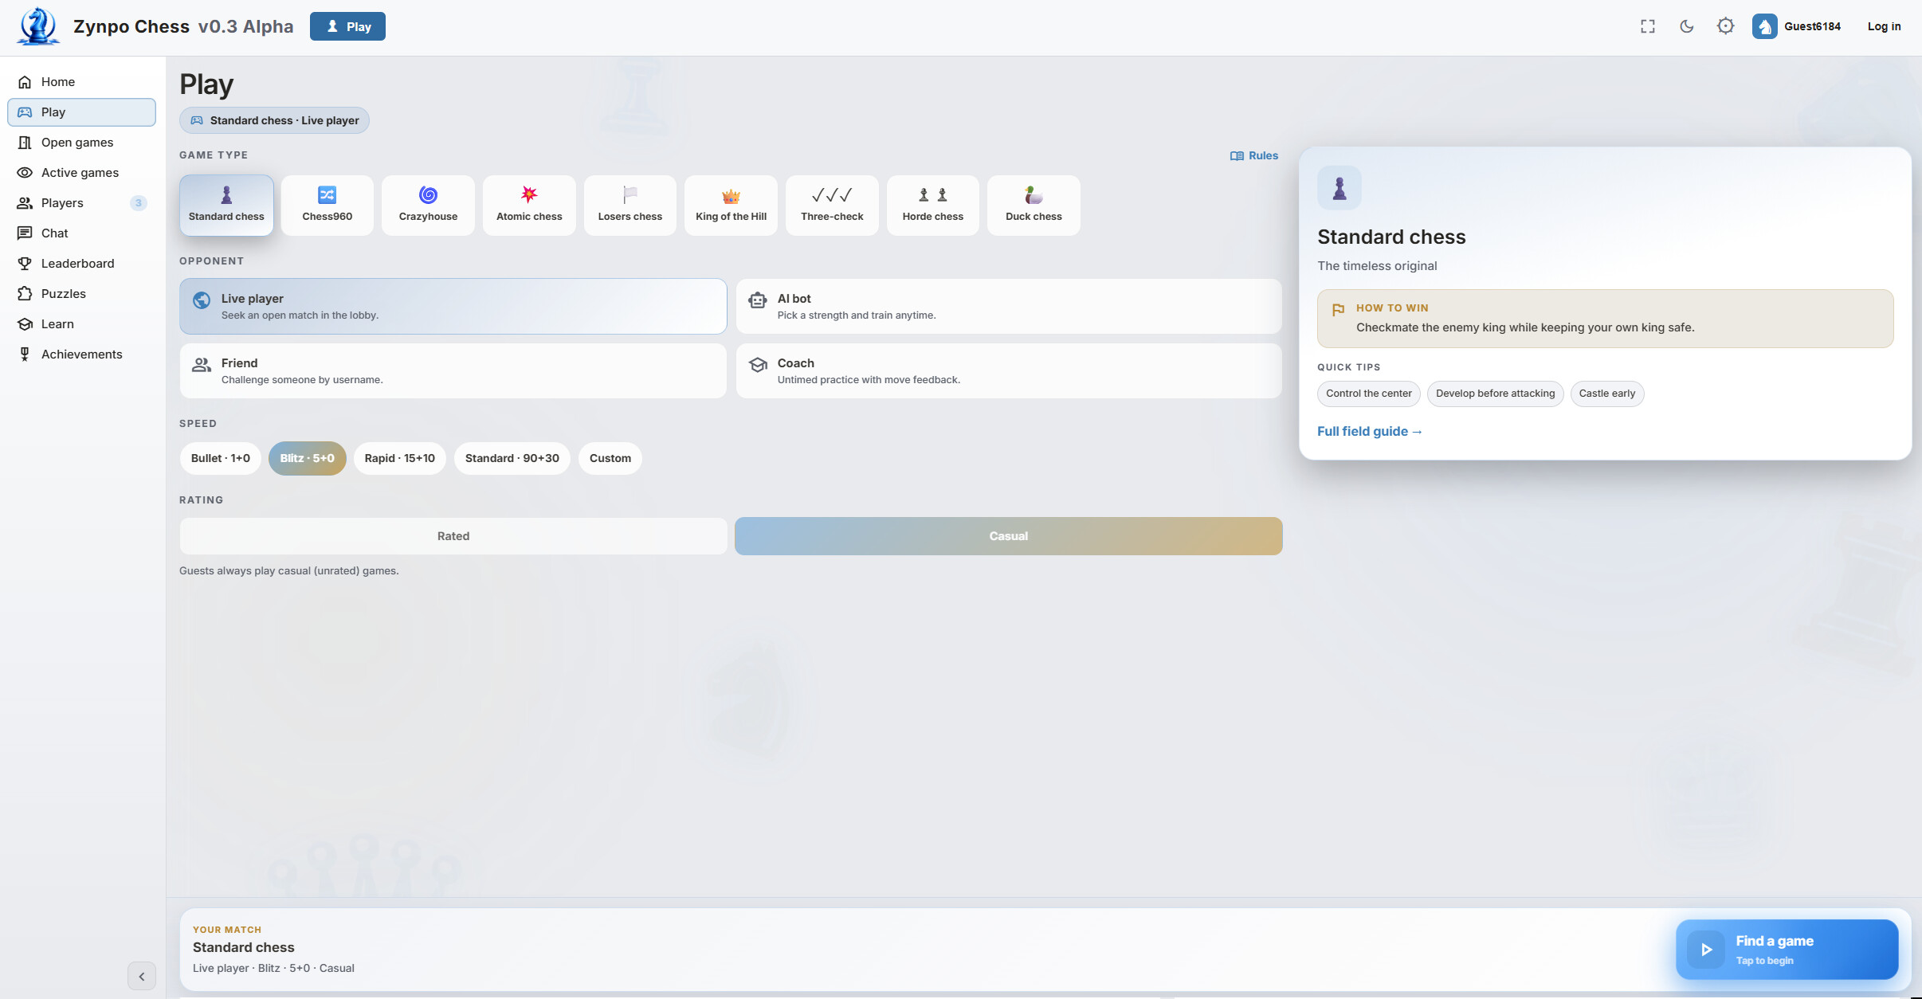This screenshot has width=1922, height=999.
Task: Switch to dark mode moon icon
Action: point(1687,26)
